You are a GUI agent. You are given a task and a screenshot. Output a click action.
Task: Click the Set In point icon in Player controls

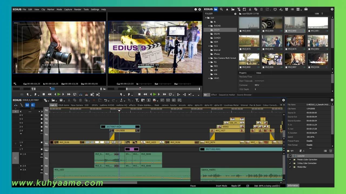[28, 94]
